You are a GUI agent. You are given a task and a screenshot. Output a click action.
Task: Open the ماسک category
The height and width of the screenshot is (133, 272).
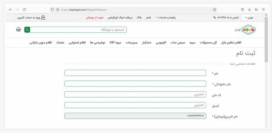pos(60,43)
